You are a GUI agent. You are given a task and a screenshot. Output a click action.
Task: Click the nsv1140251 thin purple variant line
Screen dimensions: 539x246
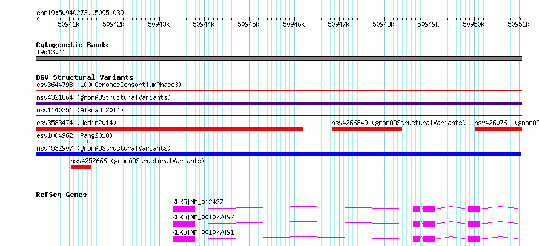click(x=279, y=116)
